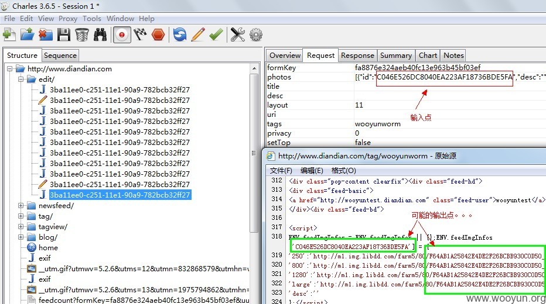The image size is (546, 304).
Task: Click the Edit request pencil icon
Action: pyautogui.click(x=198, y=34)
